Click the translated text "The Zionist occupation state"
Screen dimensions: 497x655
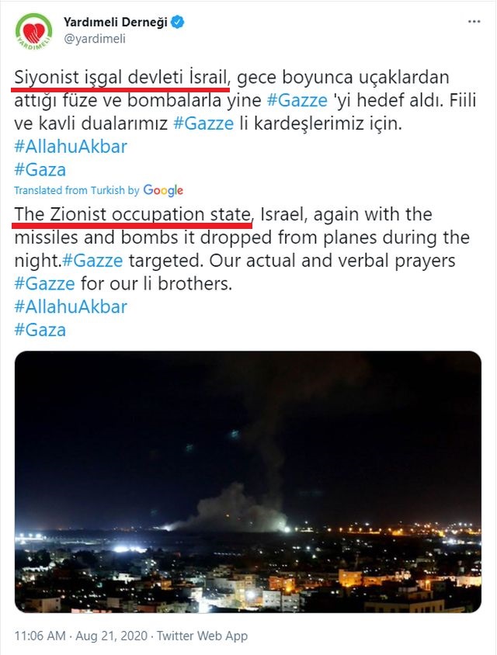pyautogui.click(x=134, y=213)
